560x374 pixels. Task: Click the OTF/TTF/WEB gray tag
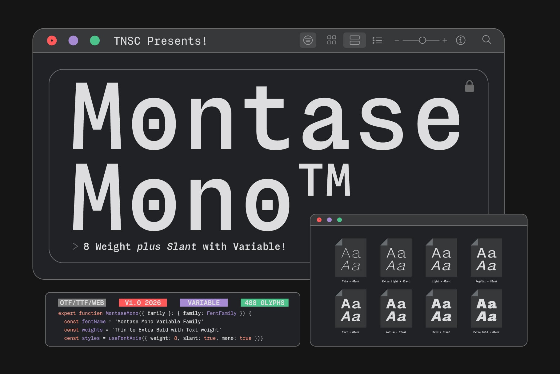82,303
